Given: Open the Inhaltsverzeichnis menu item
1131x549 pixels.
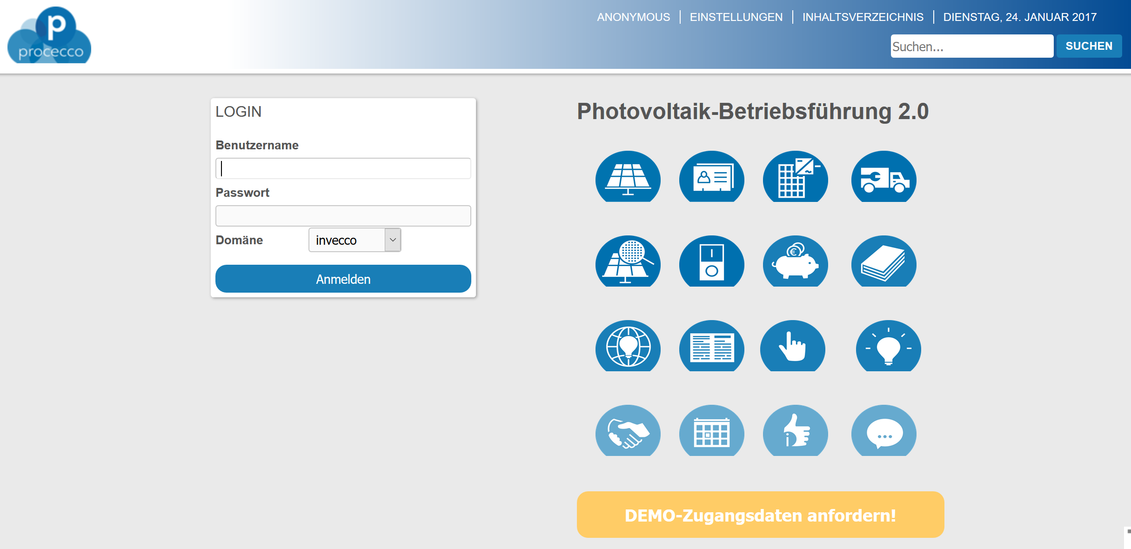Looking at the screenshot, I should (x=863, y=17).
